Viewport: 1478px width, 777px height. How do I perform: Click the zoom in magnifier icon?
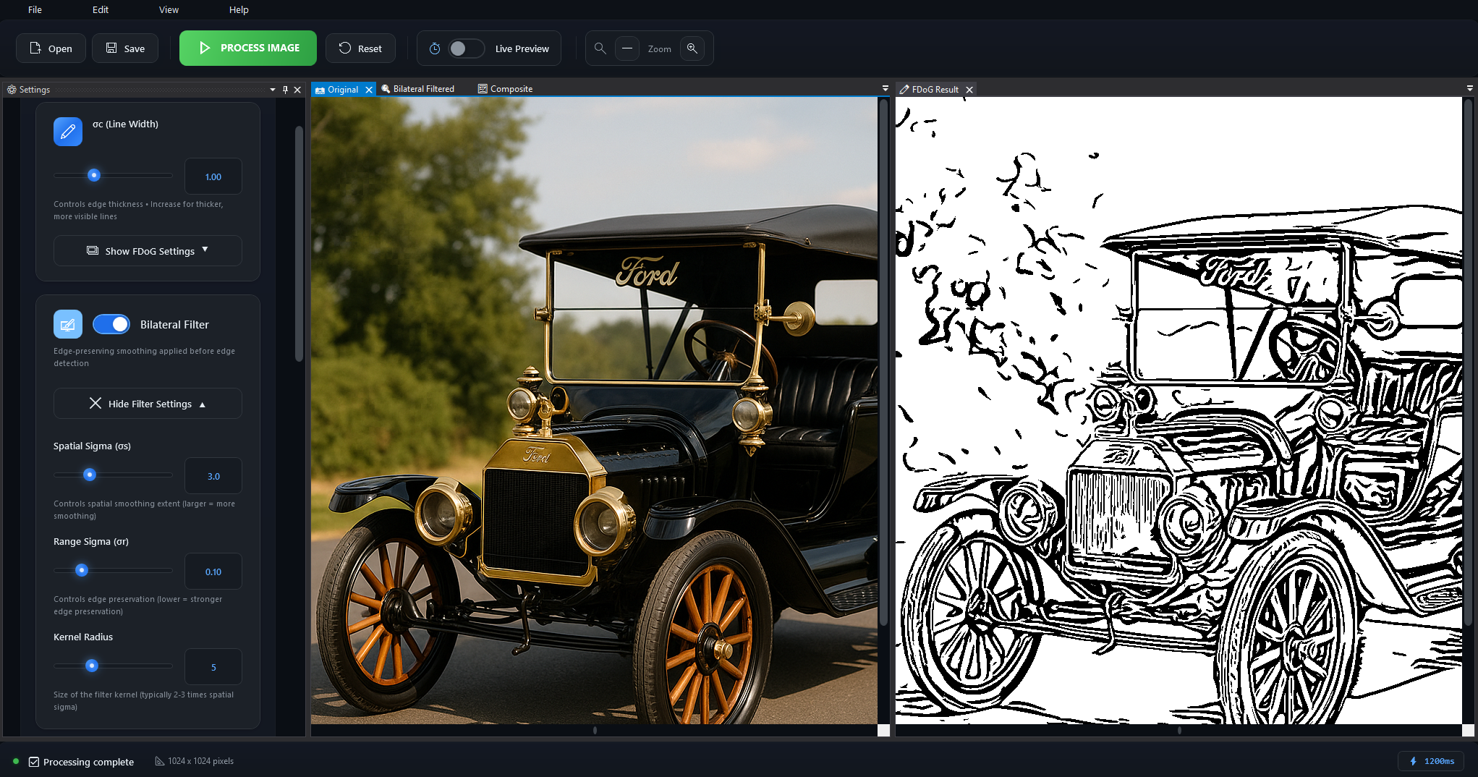pyautogui.click(x=692, y=48)
